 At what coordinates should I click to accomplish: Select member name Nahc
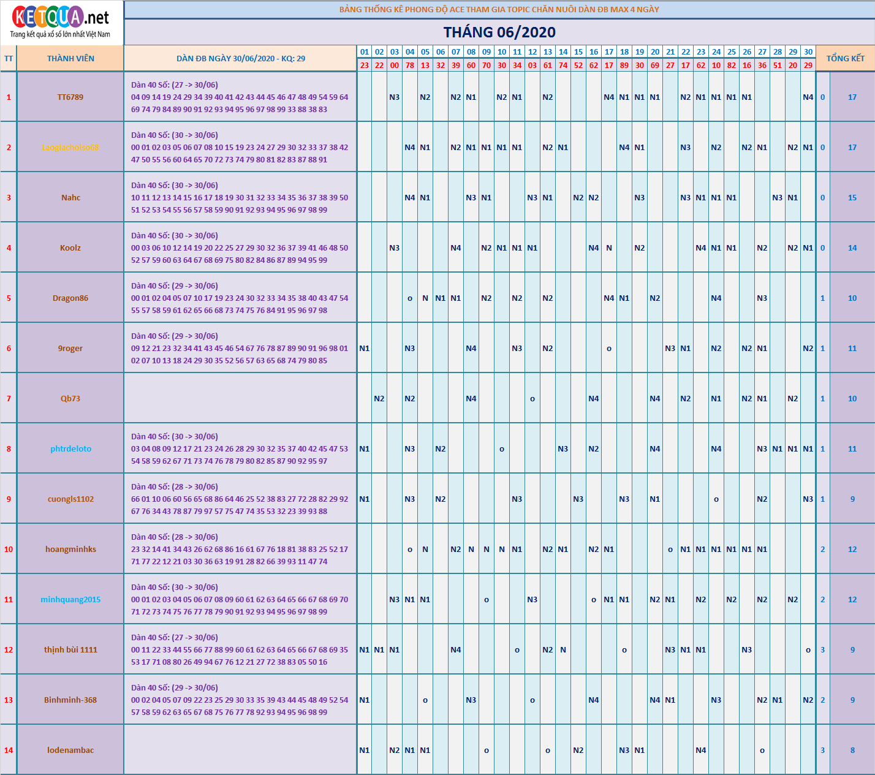pyautogui.click(x=70, y=198)
